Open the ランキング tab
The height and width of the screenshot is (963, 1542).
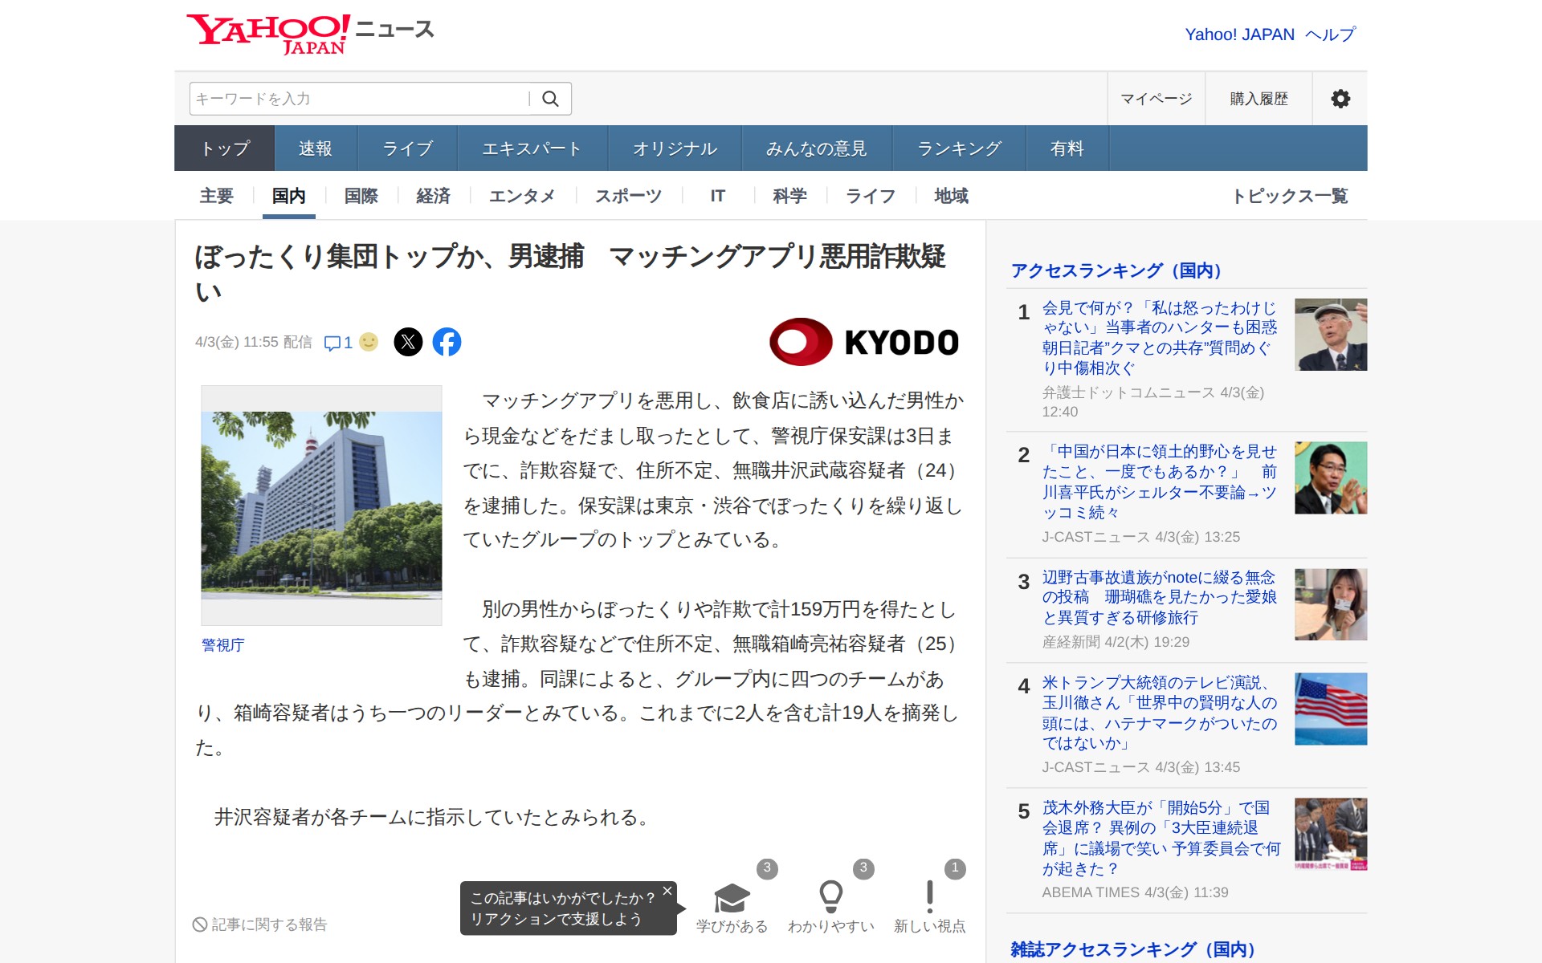pyautogui.click(x=959, y=148)
